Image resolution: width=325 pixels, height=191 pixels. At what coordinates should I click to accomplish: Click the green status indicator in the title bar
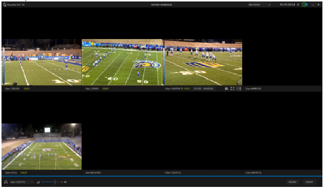pyautogui.click(x=305, y=4)
